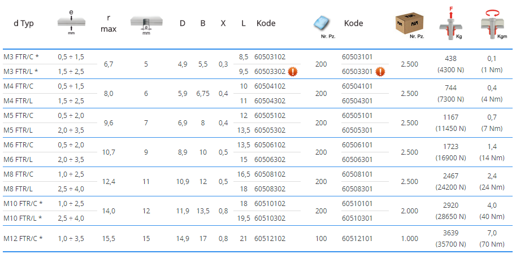Click the material thickness 'e' diagram icon
Screen dimensions: 516x254
point(71,24)
